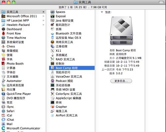Select the iChat bubble icon
This screenshot has height=132, width=166.
coord(3,120)
